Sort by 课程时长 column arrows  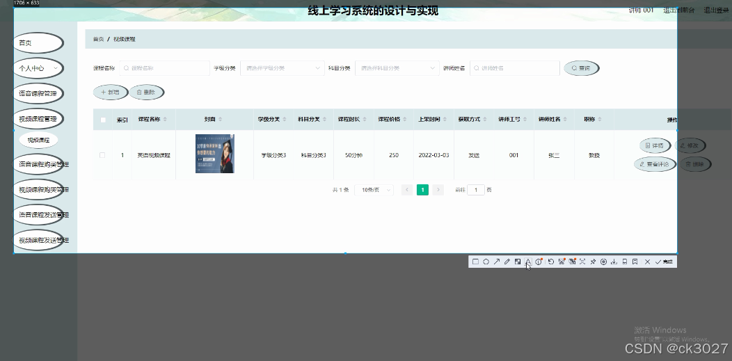(x=365, y=120)
